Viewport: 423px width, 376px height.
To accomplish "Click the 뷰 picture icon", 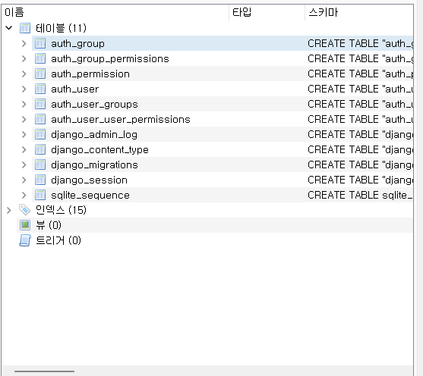I will point(25,225).
